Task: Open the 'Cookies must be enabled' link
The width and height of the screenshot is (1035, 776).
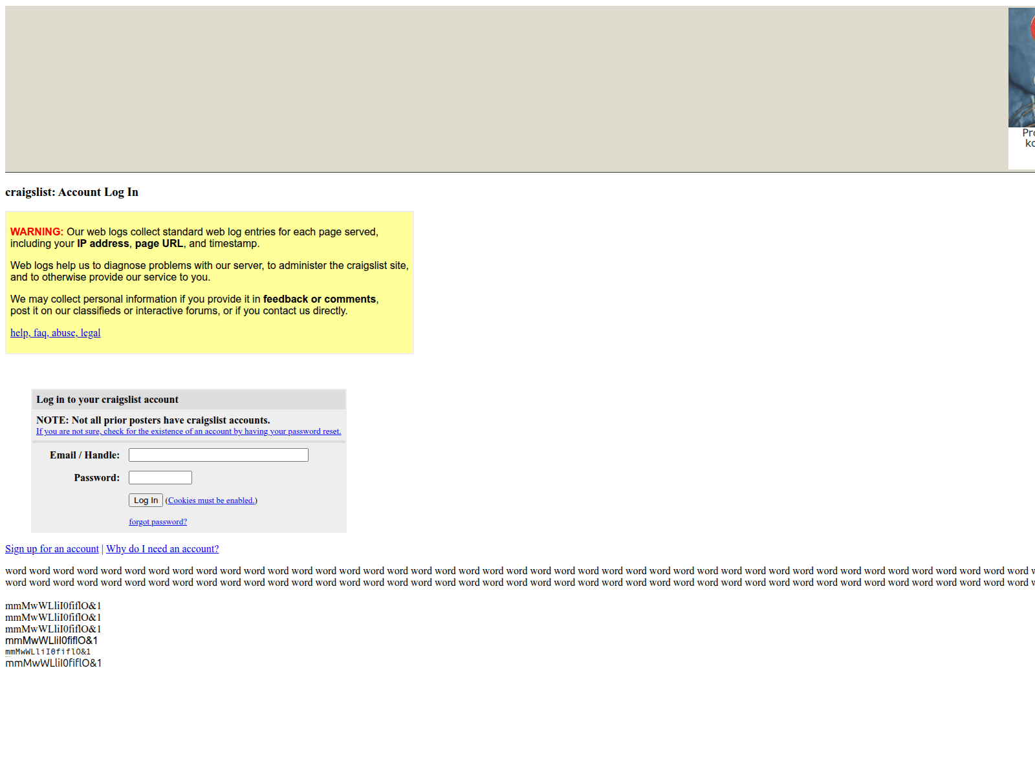Action: click(x=211, y=501)
